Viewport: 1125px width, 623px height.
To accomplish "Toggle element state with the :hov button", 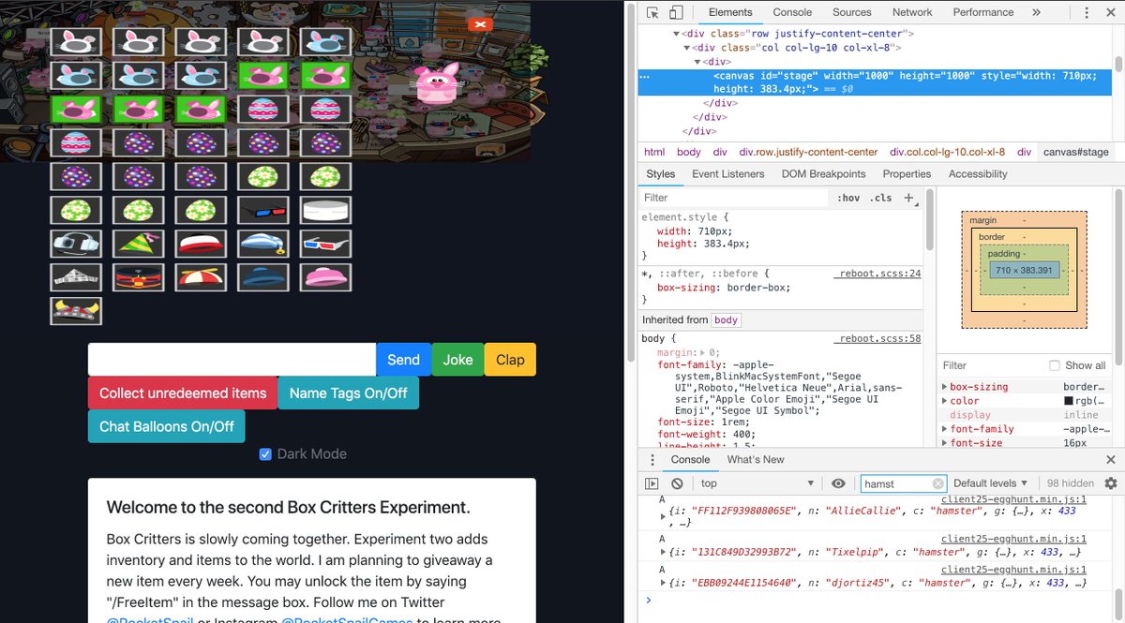I will [x=847, y=198].
